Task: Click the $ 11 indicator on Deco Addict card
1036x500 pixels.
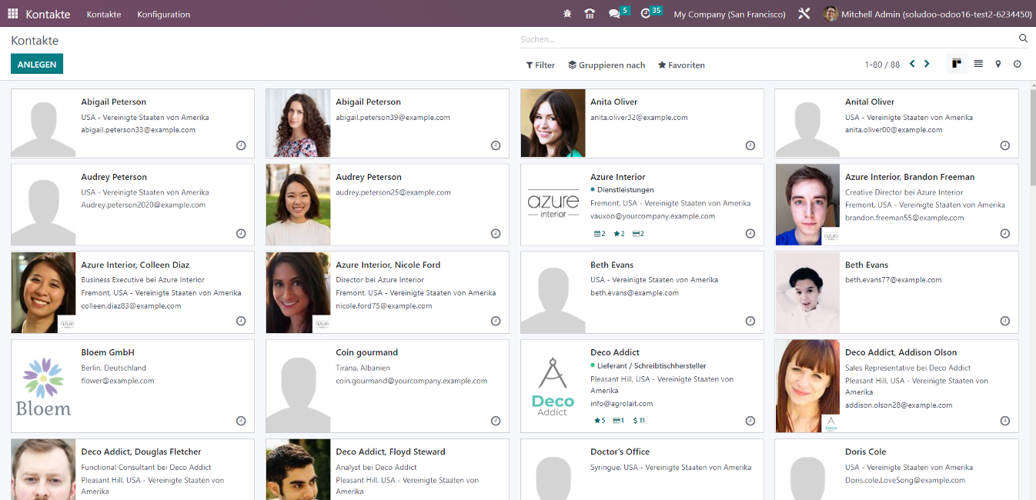Action: click(639, 421)
